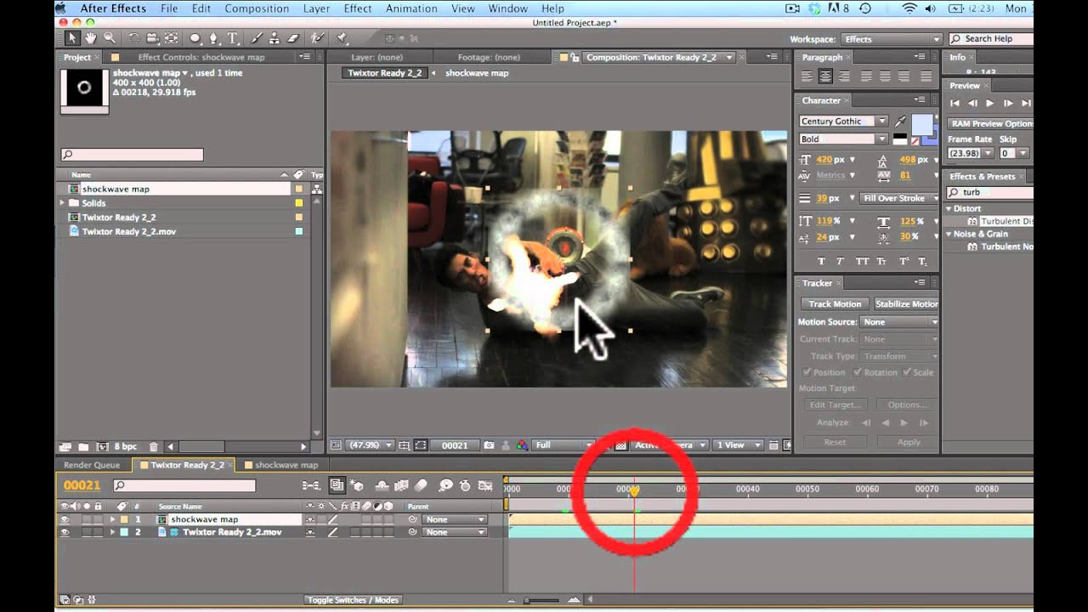The width and height of the screenshot is (1088, 612).
Task: Toggle Frame Blending button in timeline header
Action: [401, 485]
